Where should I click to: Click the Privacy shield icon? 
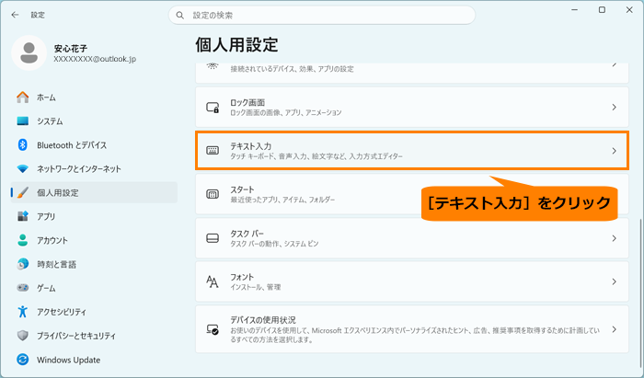click(x=23, y=336)
